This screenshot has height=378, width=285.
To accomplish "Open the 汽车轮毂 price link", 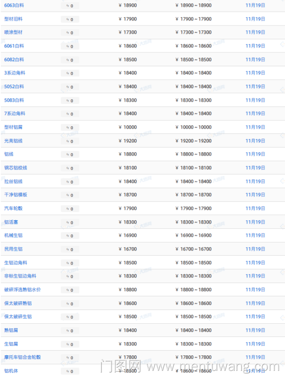I will click(x=13, y=208).
